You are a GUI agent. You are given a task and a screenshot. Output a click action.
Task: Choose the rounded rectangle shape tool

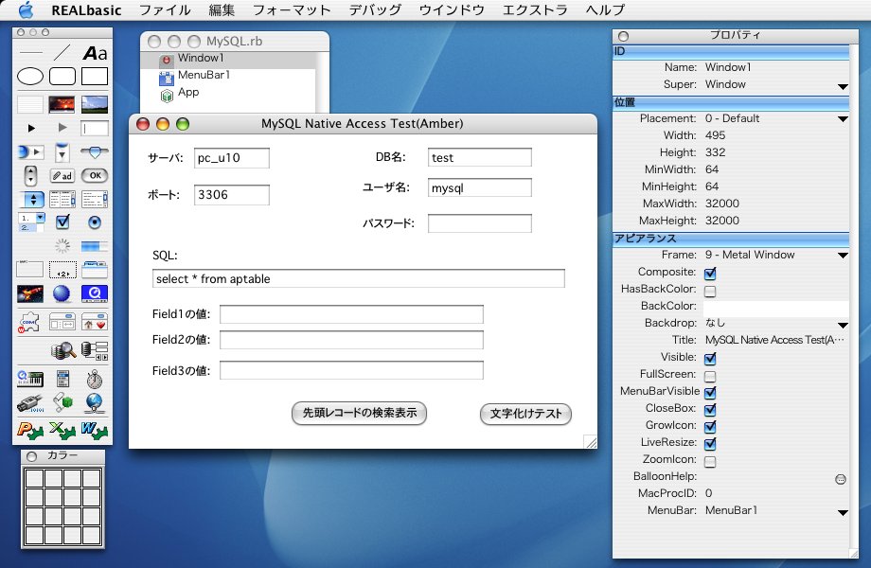click(x=62, y=76)
